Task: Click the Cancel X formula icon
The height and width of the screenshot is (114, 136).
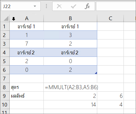Action: 59,6
